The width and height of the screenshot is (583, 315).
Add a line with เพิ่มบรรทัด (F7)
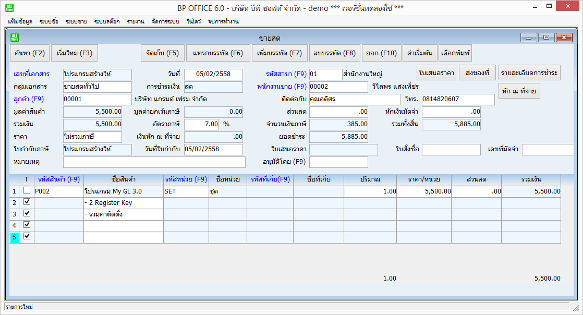click(280, 53)
